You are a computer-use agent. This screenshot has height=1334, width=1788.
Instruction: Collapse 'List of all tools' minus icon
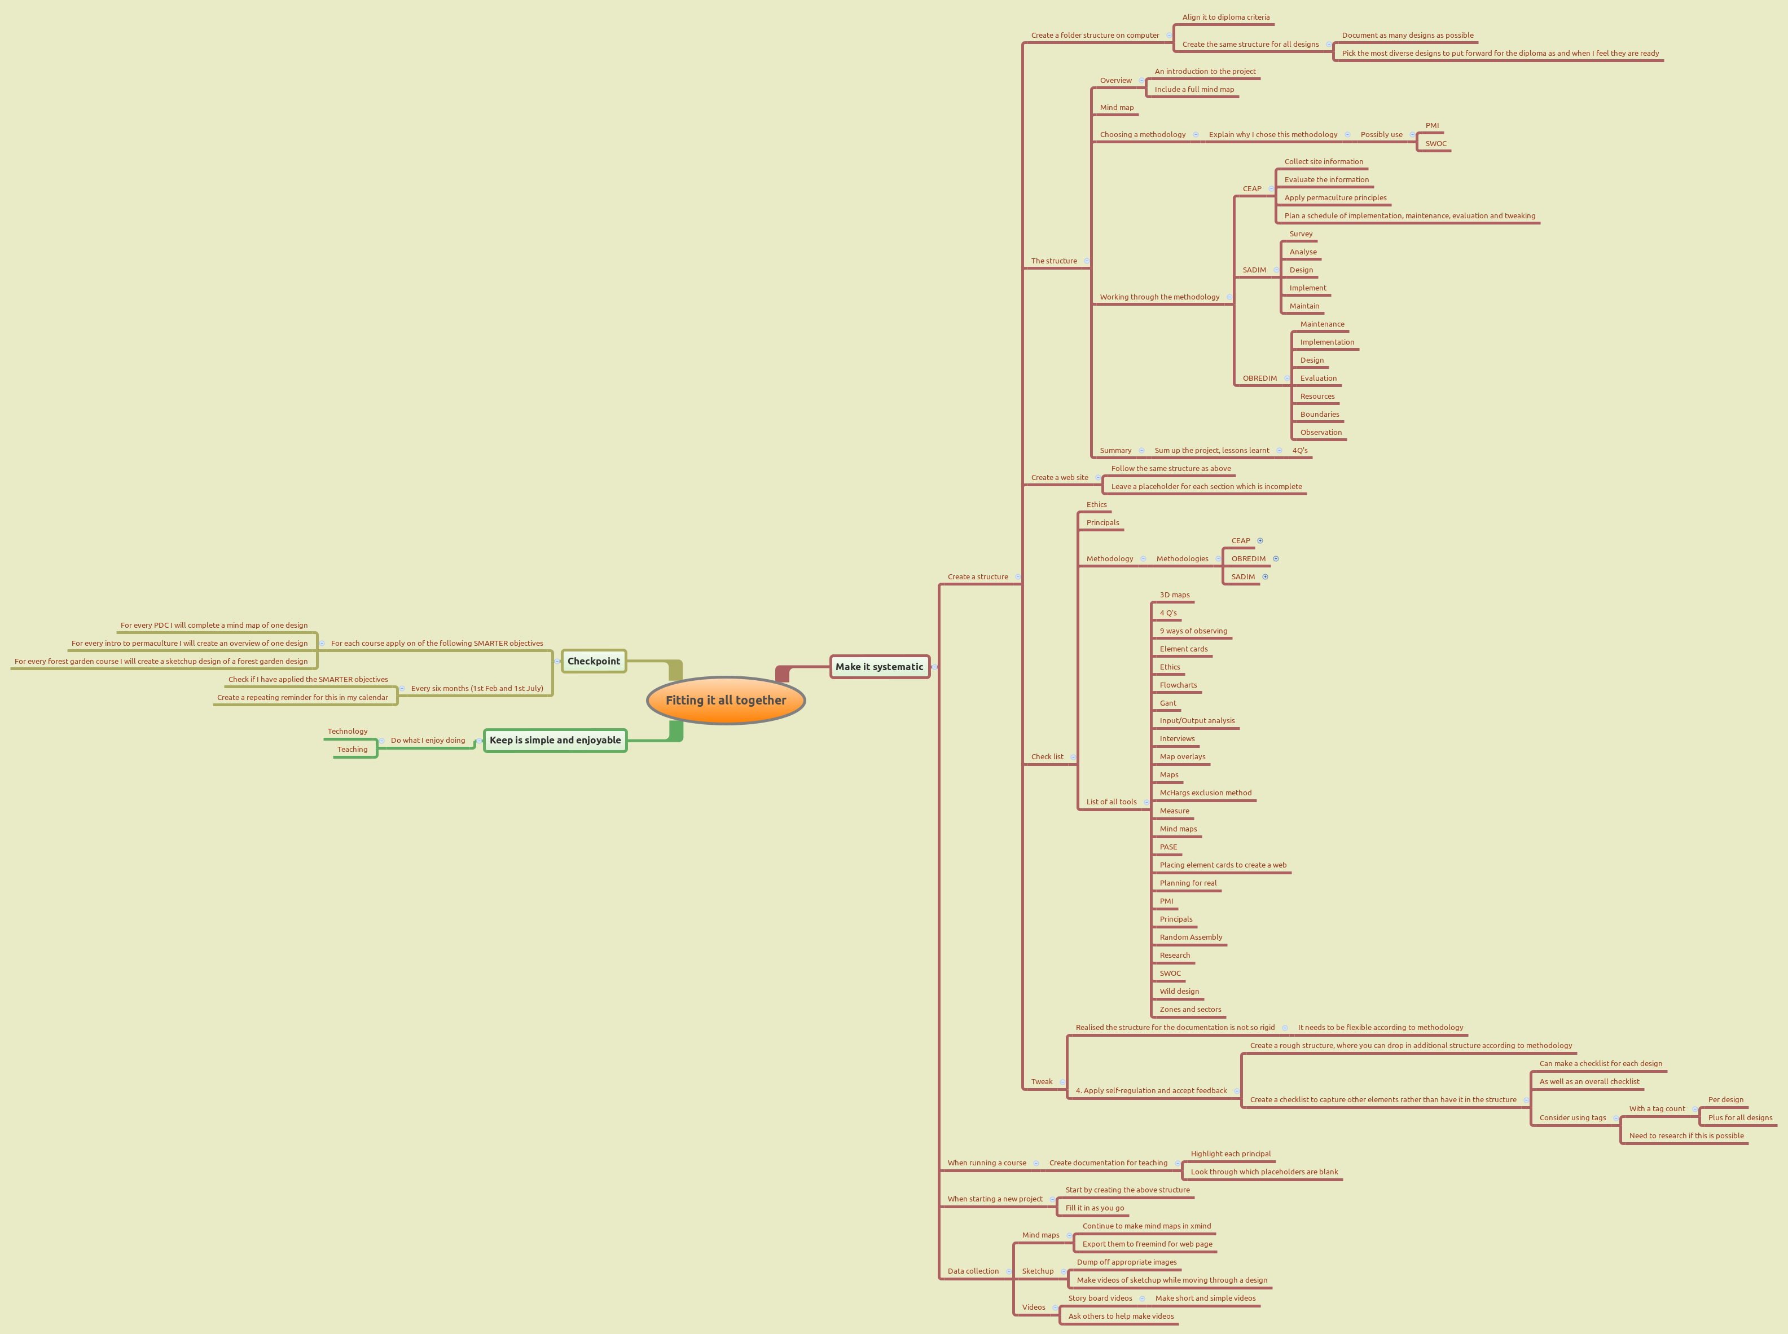click(1146, 802)
